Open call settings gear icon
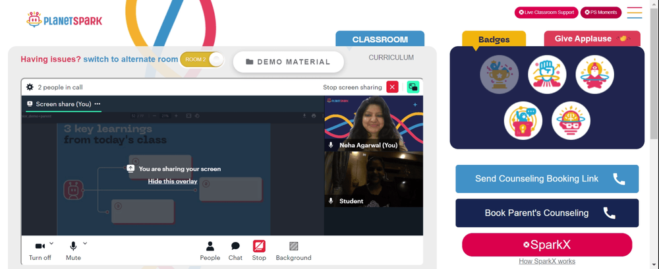 30,88
